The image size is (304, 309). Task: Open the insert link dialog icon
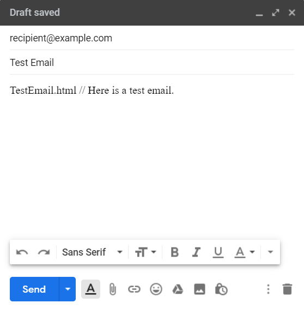pyautogui.click(x=134, y=289)
